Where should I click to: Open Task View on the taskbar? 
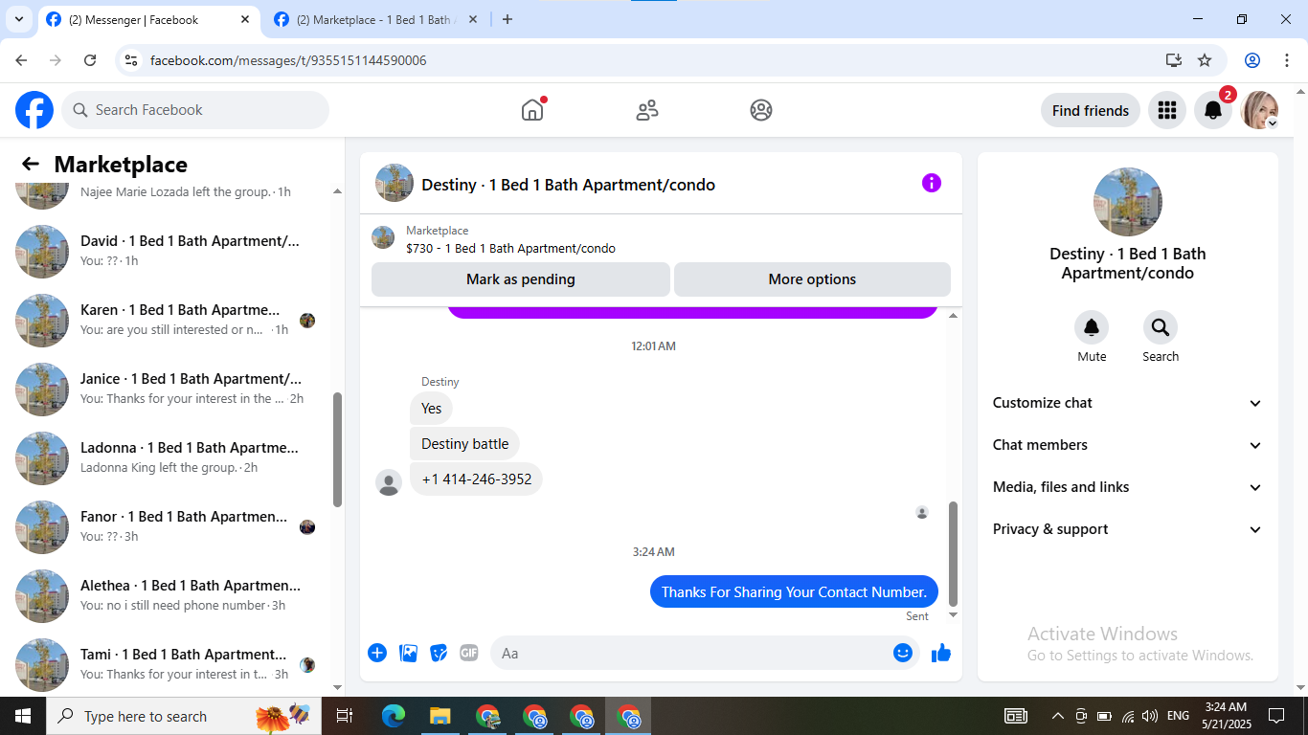(345, 716)
